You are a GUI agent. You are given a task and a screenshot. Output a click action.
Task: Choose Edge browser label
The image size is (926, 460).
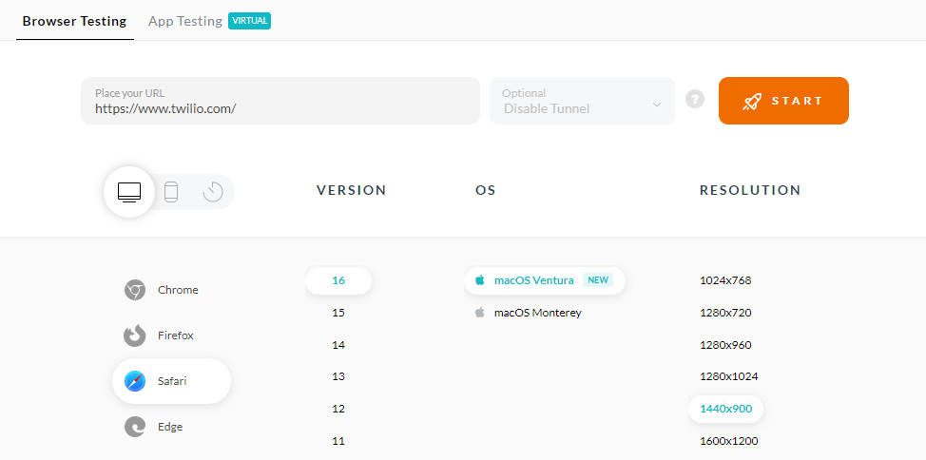click(x=170, y=427)
